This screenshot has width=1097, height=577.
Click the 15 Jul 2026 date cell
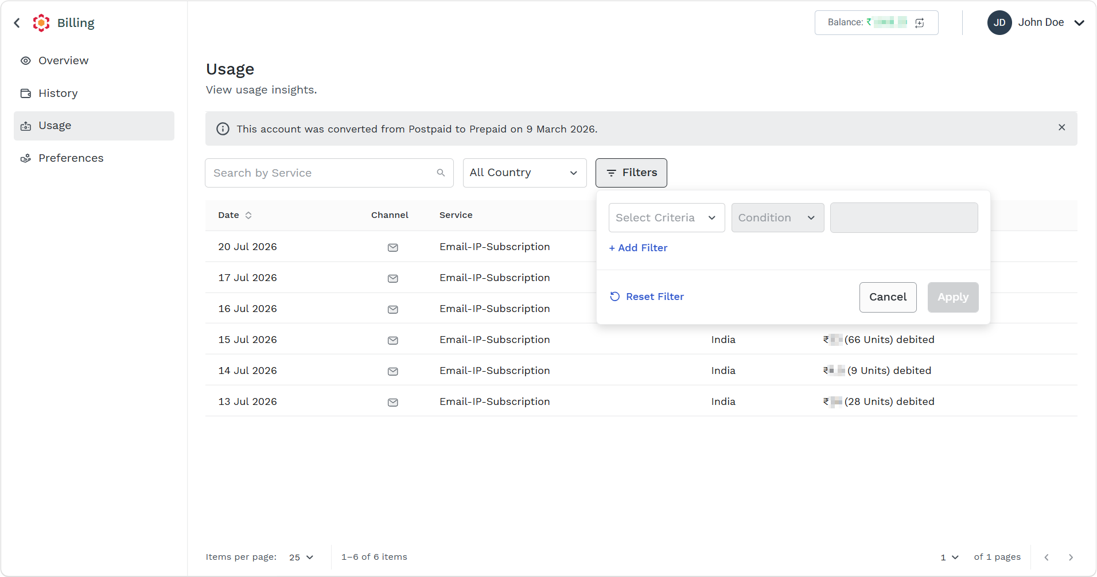coord(247,340)
